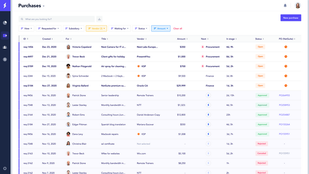Open the notifications bell icon

[x=285, y=6]
